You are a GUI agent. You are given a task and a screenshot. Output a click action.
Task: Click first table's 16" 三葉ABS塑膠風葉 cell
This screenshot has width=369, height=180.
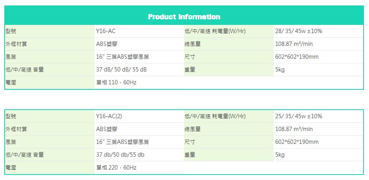click(x=139, y=57)
